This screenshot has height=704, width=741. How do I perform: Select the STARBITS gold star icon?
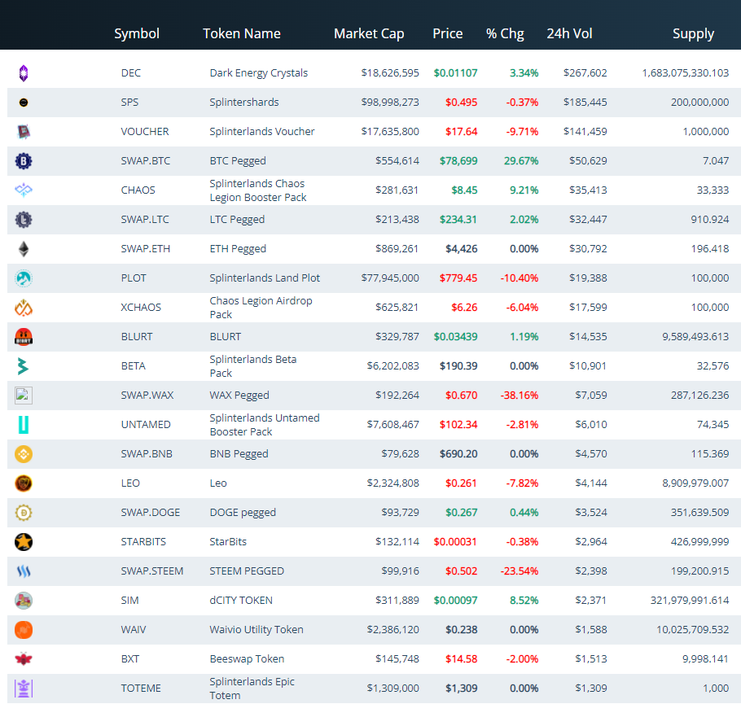click(x=24, y=542)
